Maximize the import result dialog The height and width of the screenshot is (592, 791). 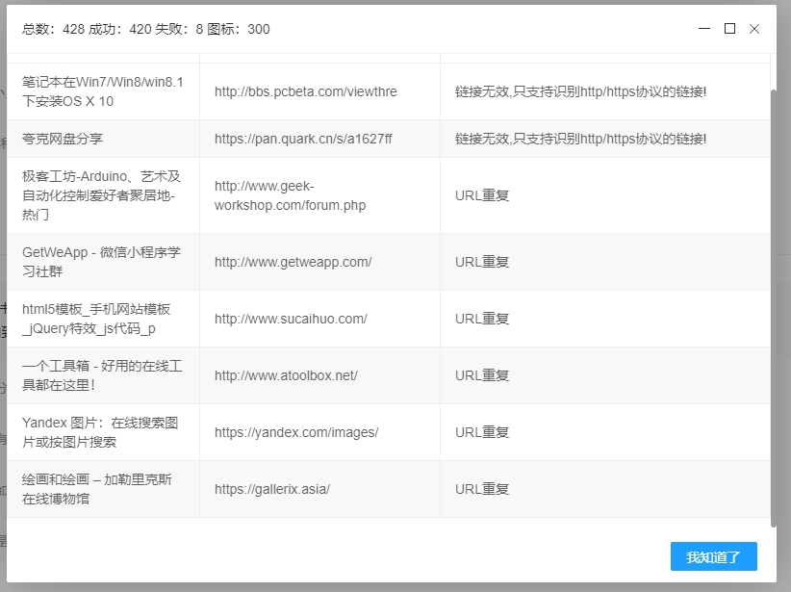pos(729,29)
